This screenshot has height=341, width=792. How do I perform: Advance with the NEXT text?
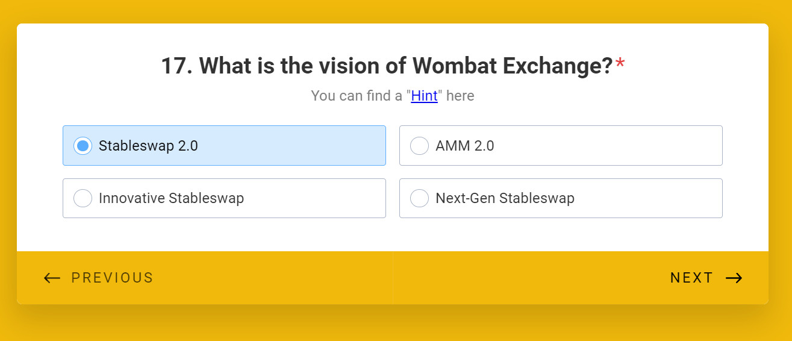[691, 278]
